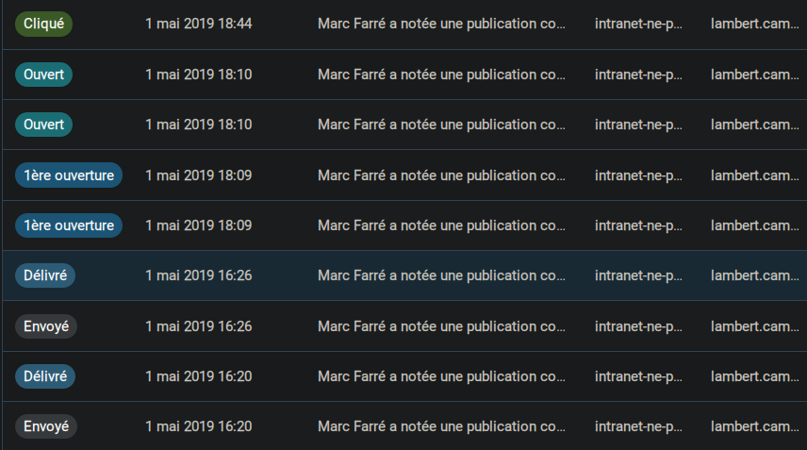Click the Envoyé badge at 16:26
The height and width of the screenshot is (450, 807).
point(46,326)
